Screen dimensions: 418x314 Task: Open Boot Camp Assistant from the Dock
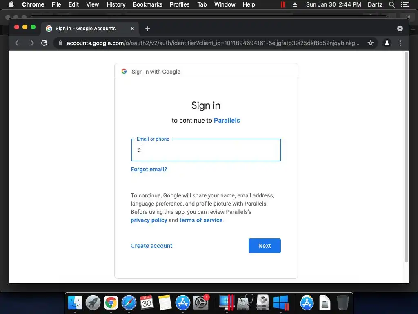click(263, 303)
